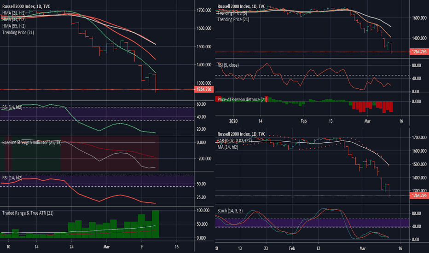Select the MA (14, hl2) indicator label
Viewport: 429px width, 253px height.
coord(228,147)
